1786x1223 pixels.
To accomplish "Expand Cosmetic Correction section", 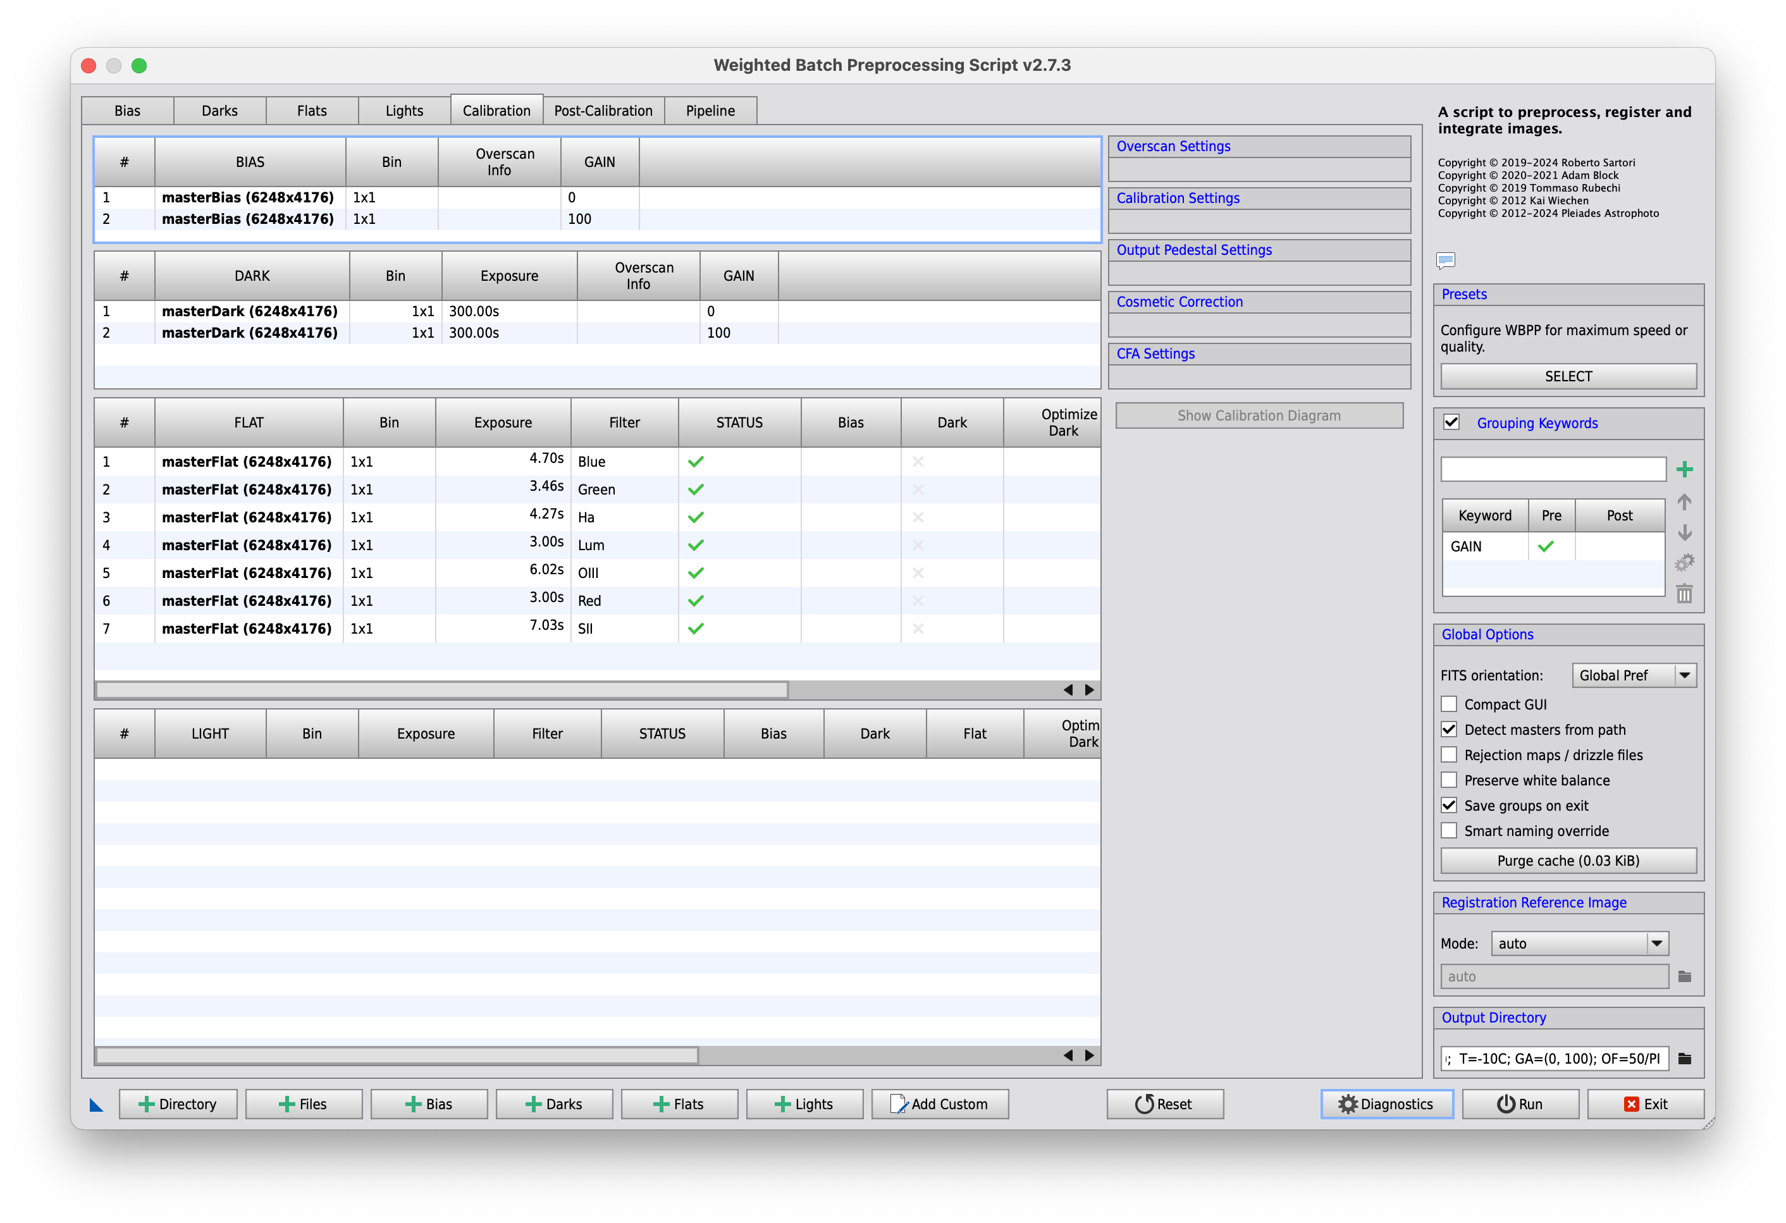I will click(1259, 302).
